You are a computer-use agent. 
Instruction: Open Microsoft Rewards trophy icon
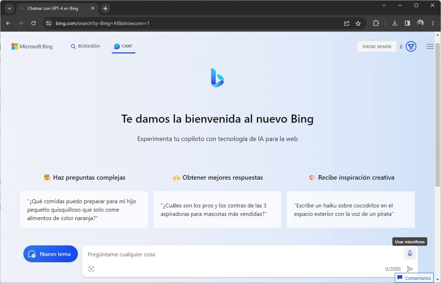(411, 46)
